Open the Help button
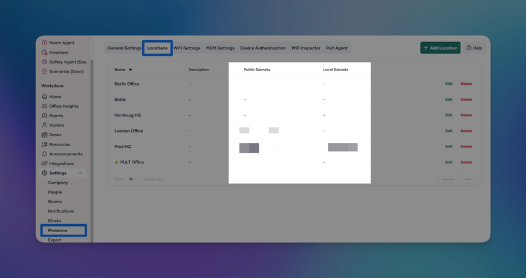 pos(474,48)
